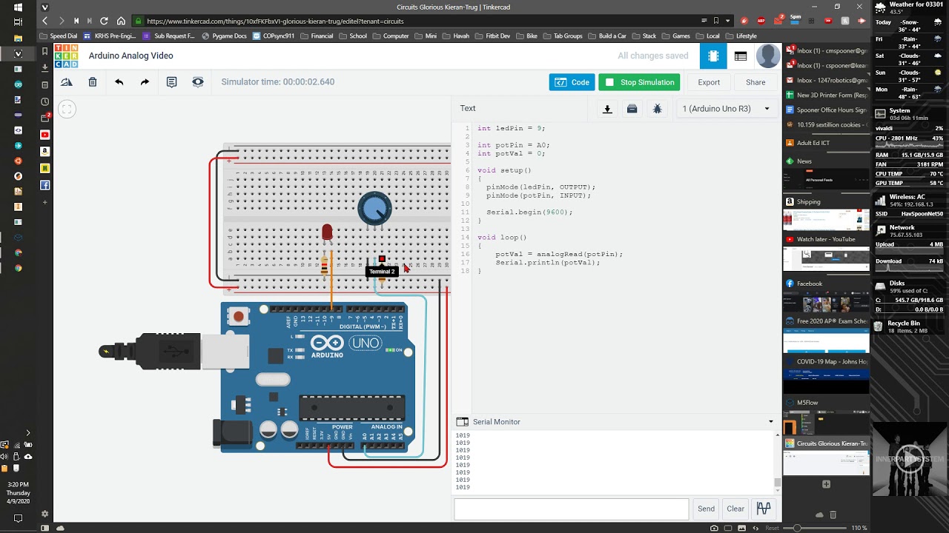Open the libraries box icon
This screenshot has height=533, width=949.
pos(632,109)
